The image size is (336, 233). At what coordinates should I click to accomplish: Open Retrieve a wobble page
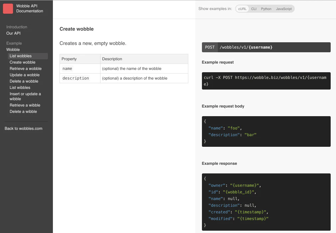click(26, 69)
